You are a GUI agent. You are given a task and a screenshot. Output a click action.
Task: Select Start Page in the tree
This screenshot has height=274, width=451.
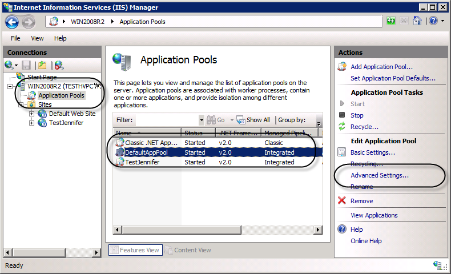[42, 76]
